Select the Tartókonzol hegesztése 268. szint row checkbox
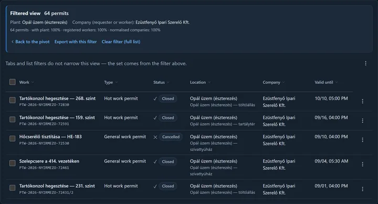This screenshot has width=378, height=204. pyautogui.click(x=13, y=100)
